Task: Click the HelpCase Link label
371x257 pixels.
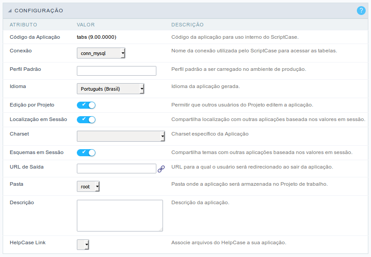Action: click(x=27, y=242)
